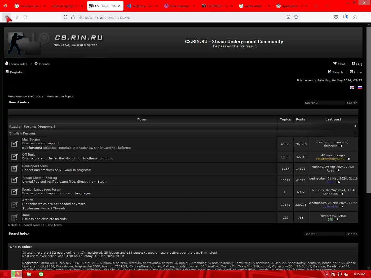The width and height of the screenshot is (371, 278).
Task: Click the browser address bar URL
Action: (104, 17)
